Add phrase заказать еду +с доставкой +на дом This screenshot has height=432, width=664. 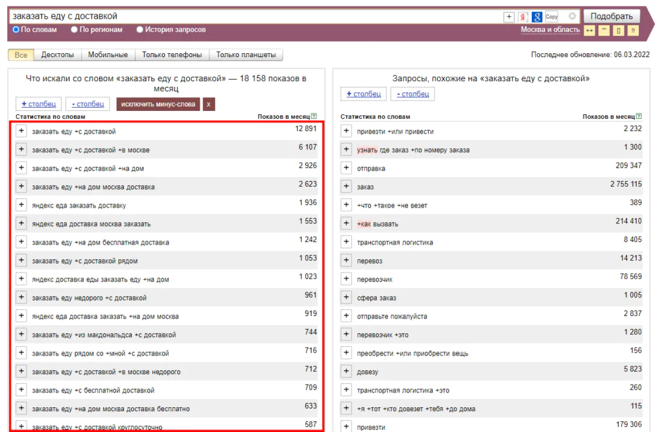click(x=21, y=168)
